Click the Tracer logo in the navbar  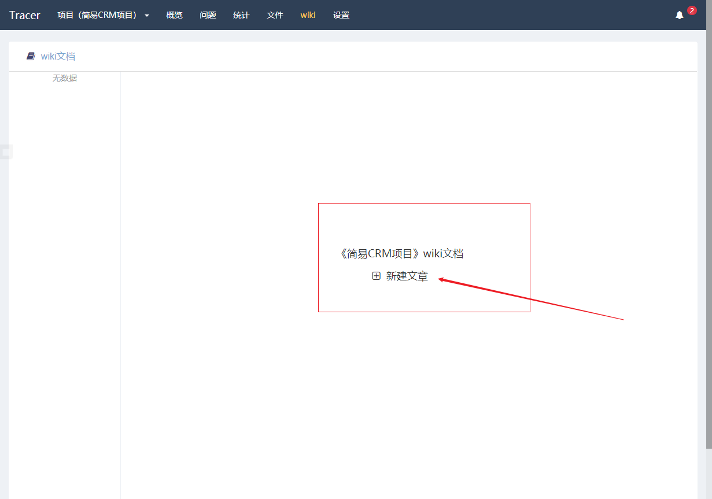(24, 15)
